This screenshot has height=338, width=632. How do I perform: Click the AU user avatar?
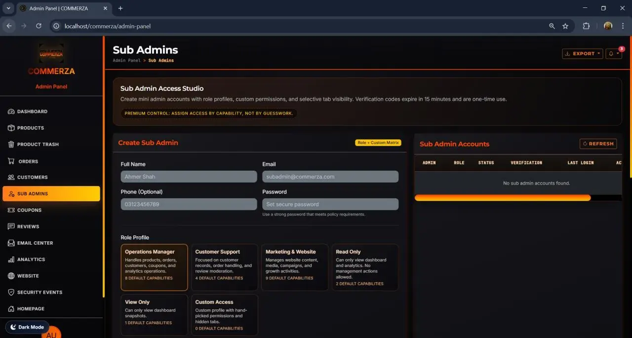51,333
